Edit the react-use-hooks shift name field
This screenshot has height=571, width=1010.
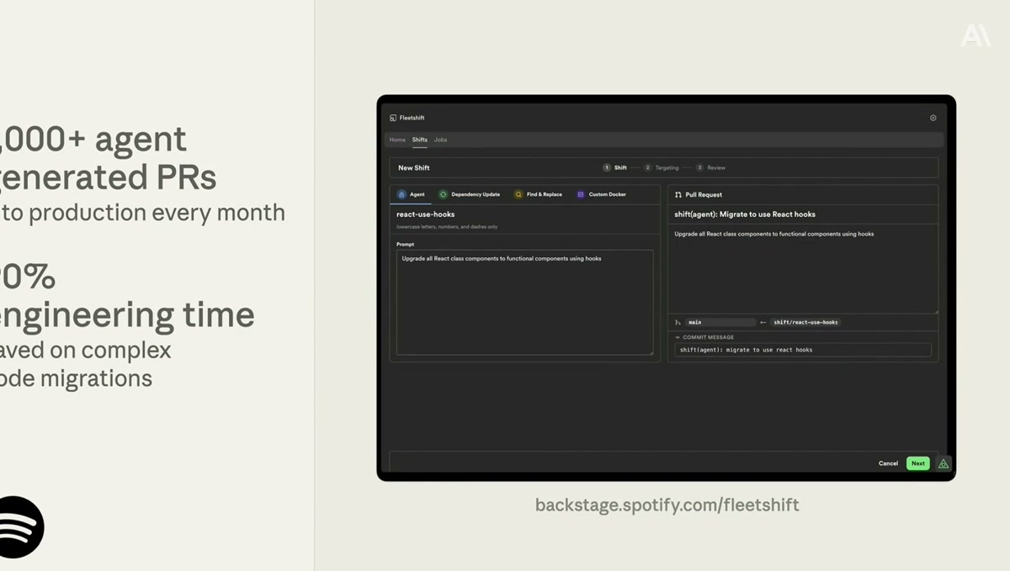[x=525, y=214]
